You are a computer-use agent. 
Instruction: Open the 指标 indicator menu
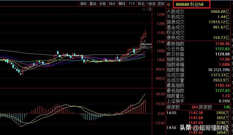pyautogui.click(x=84, y=4)
